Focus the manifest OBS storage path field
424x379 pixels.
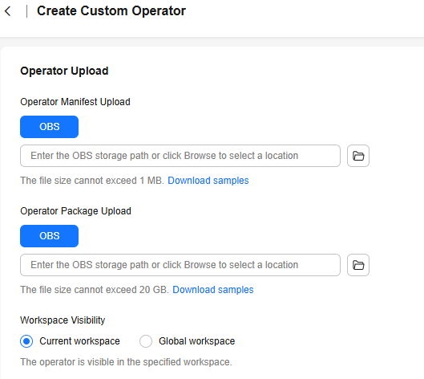point(180,156)
